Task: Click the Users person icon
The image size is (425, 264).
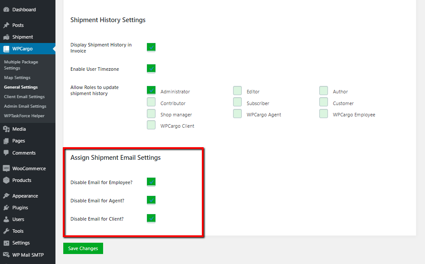Action: click(6, 219)
